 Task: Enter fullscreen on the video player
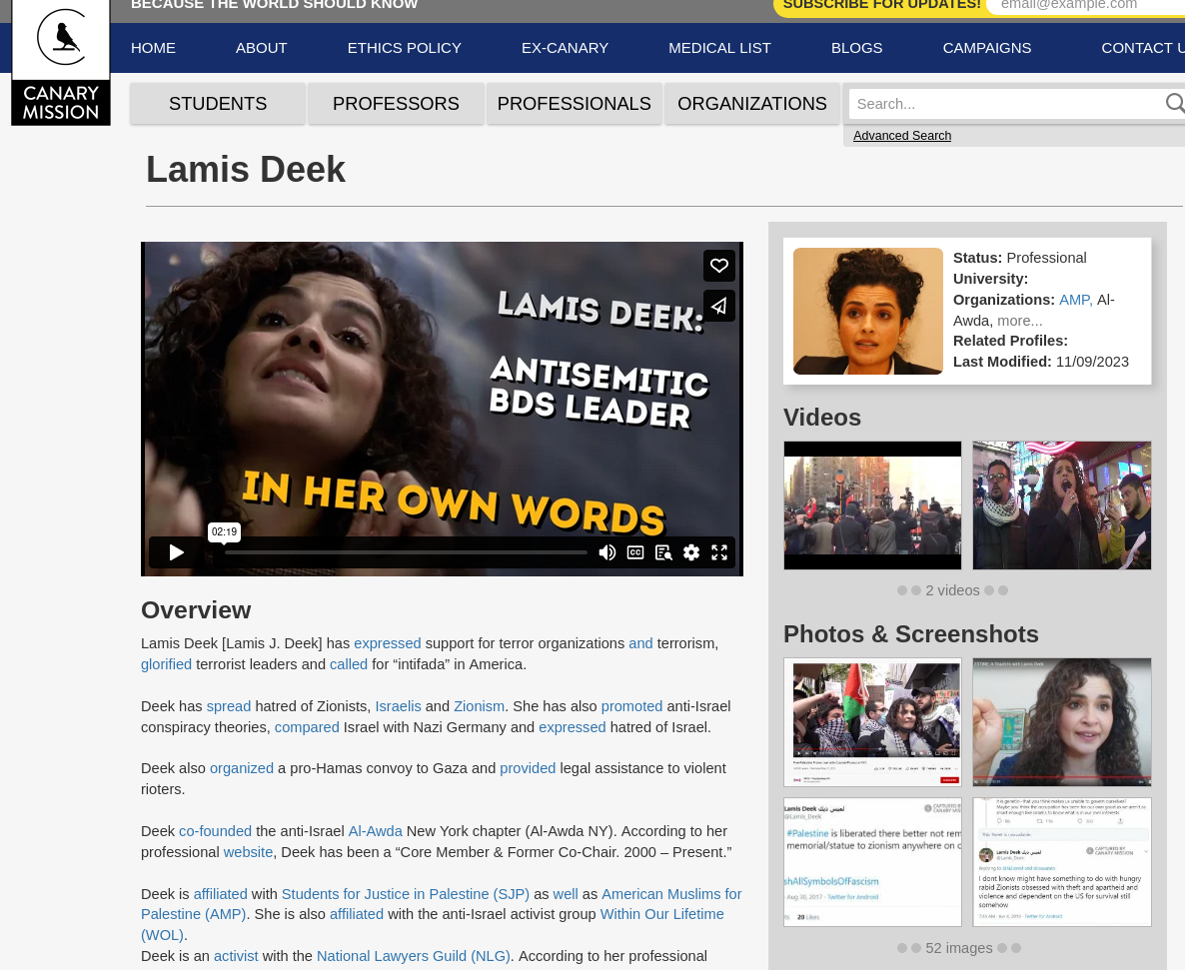pos(719,552)
